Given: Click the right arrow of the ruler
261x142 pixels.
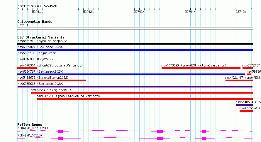Looking at the screenshot, I should pyautogui.click(x=252, y=9).
